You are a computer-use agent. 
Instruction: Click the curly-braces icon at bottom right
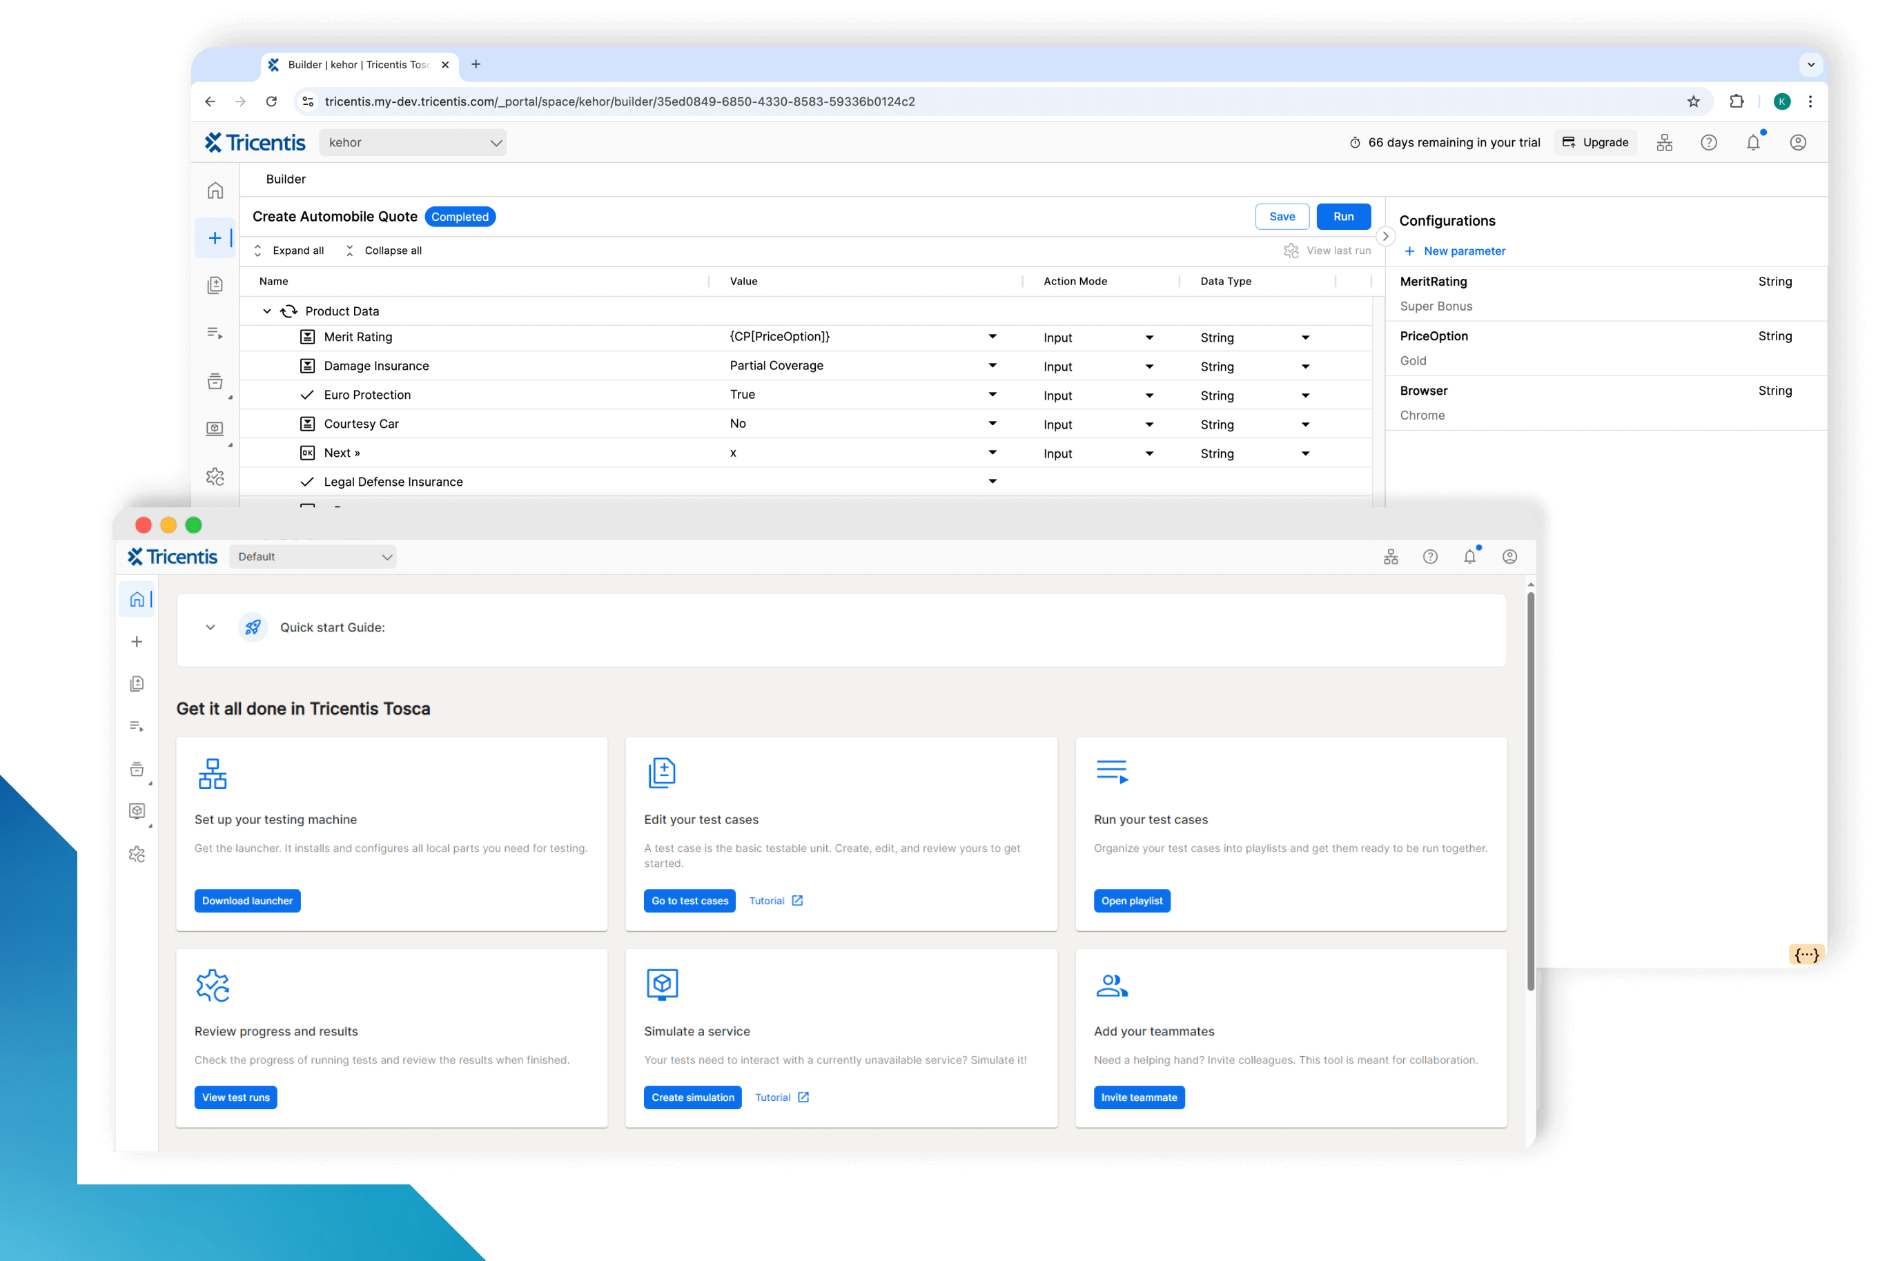coord(1806,955)
